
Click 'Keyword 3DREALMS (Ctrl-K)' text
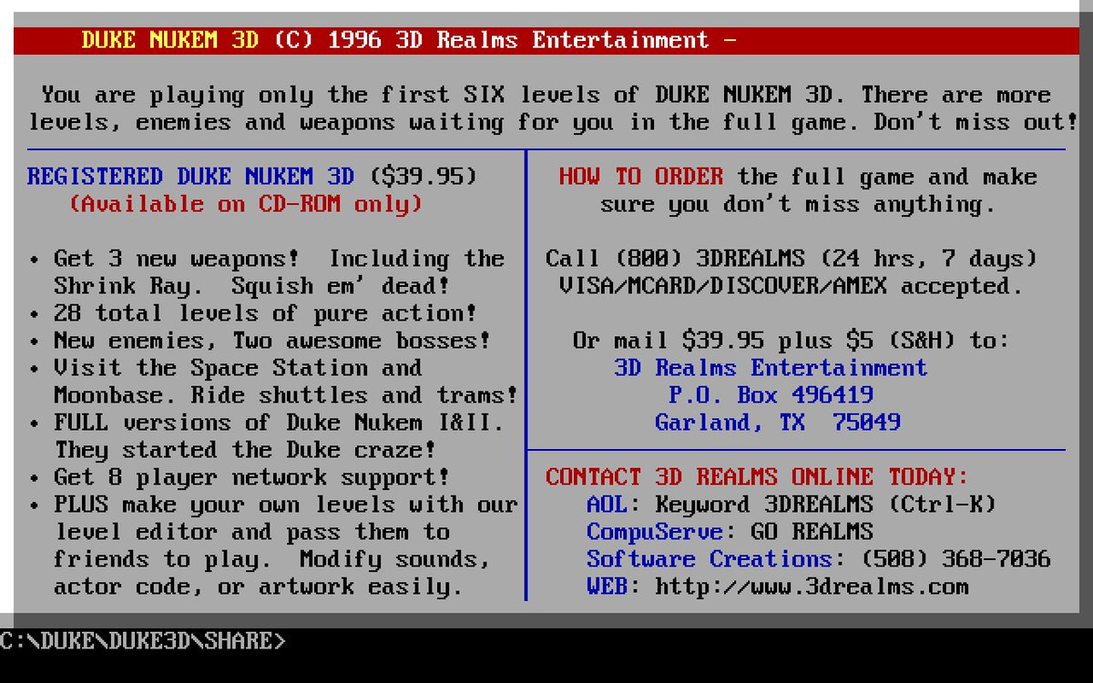pyautogui.click(x=825, y=505)
